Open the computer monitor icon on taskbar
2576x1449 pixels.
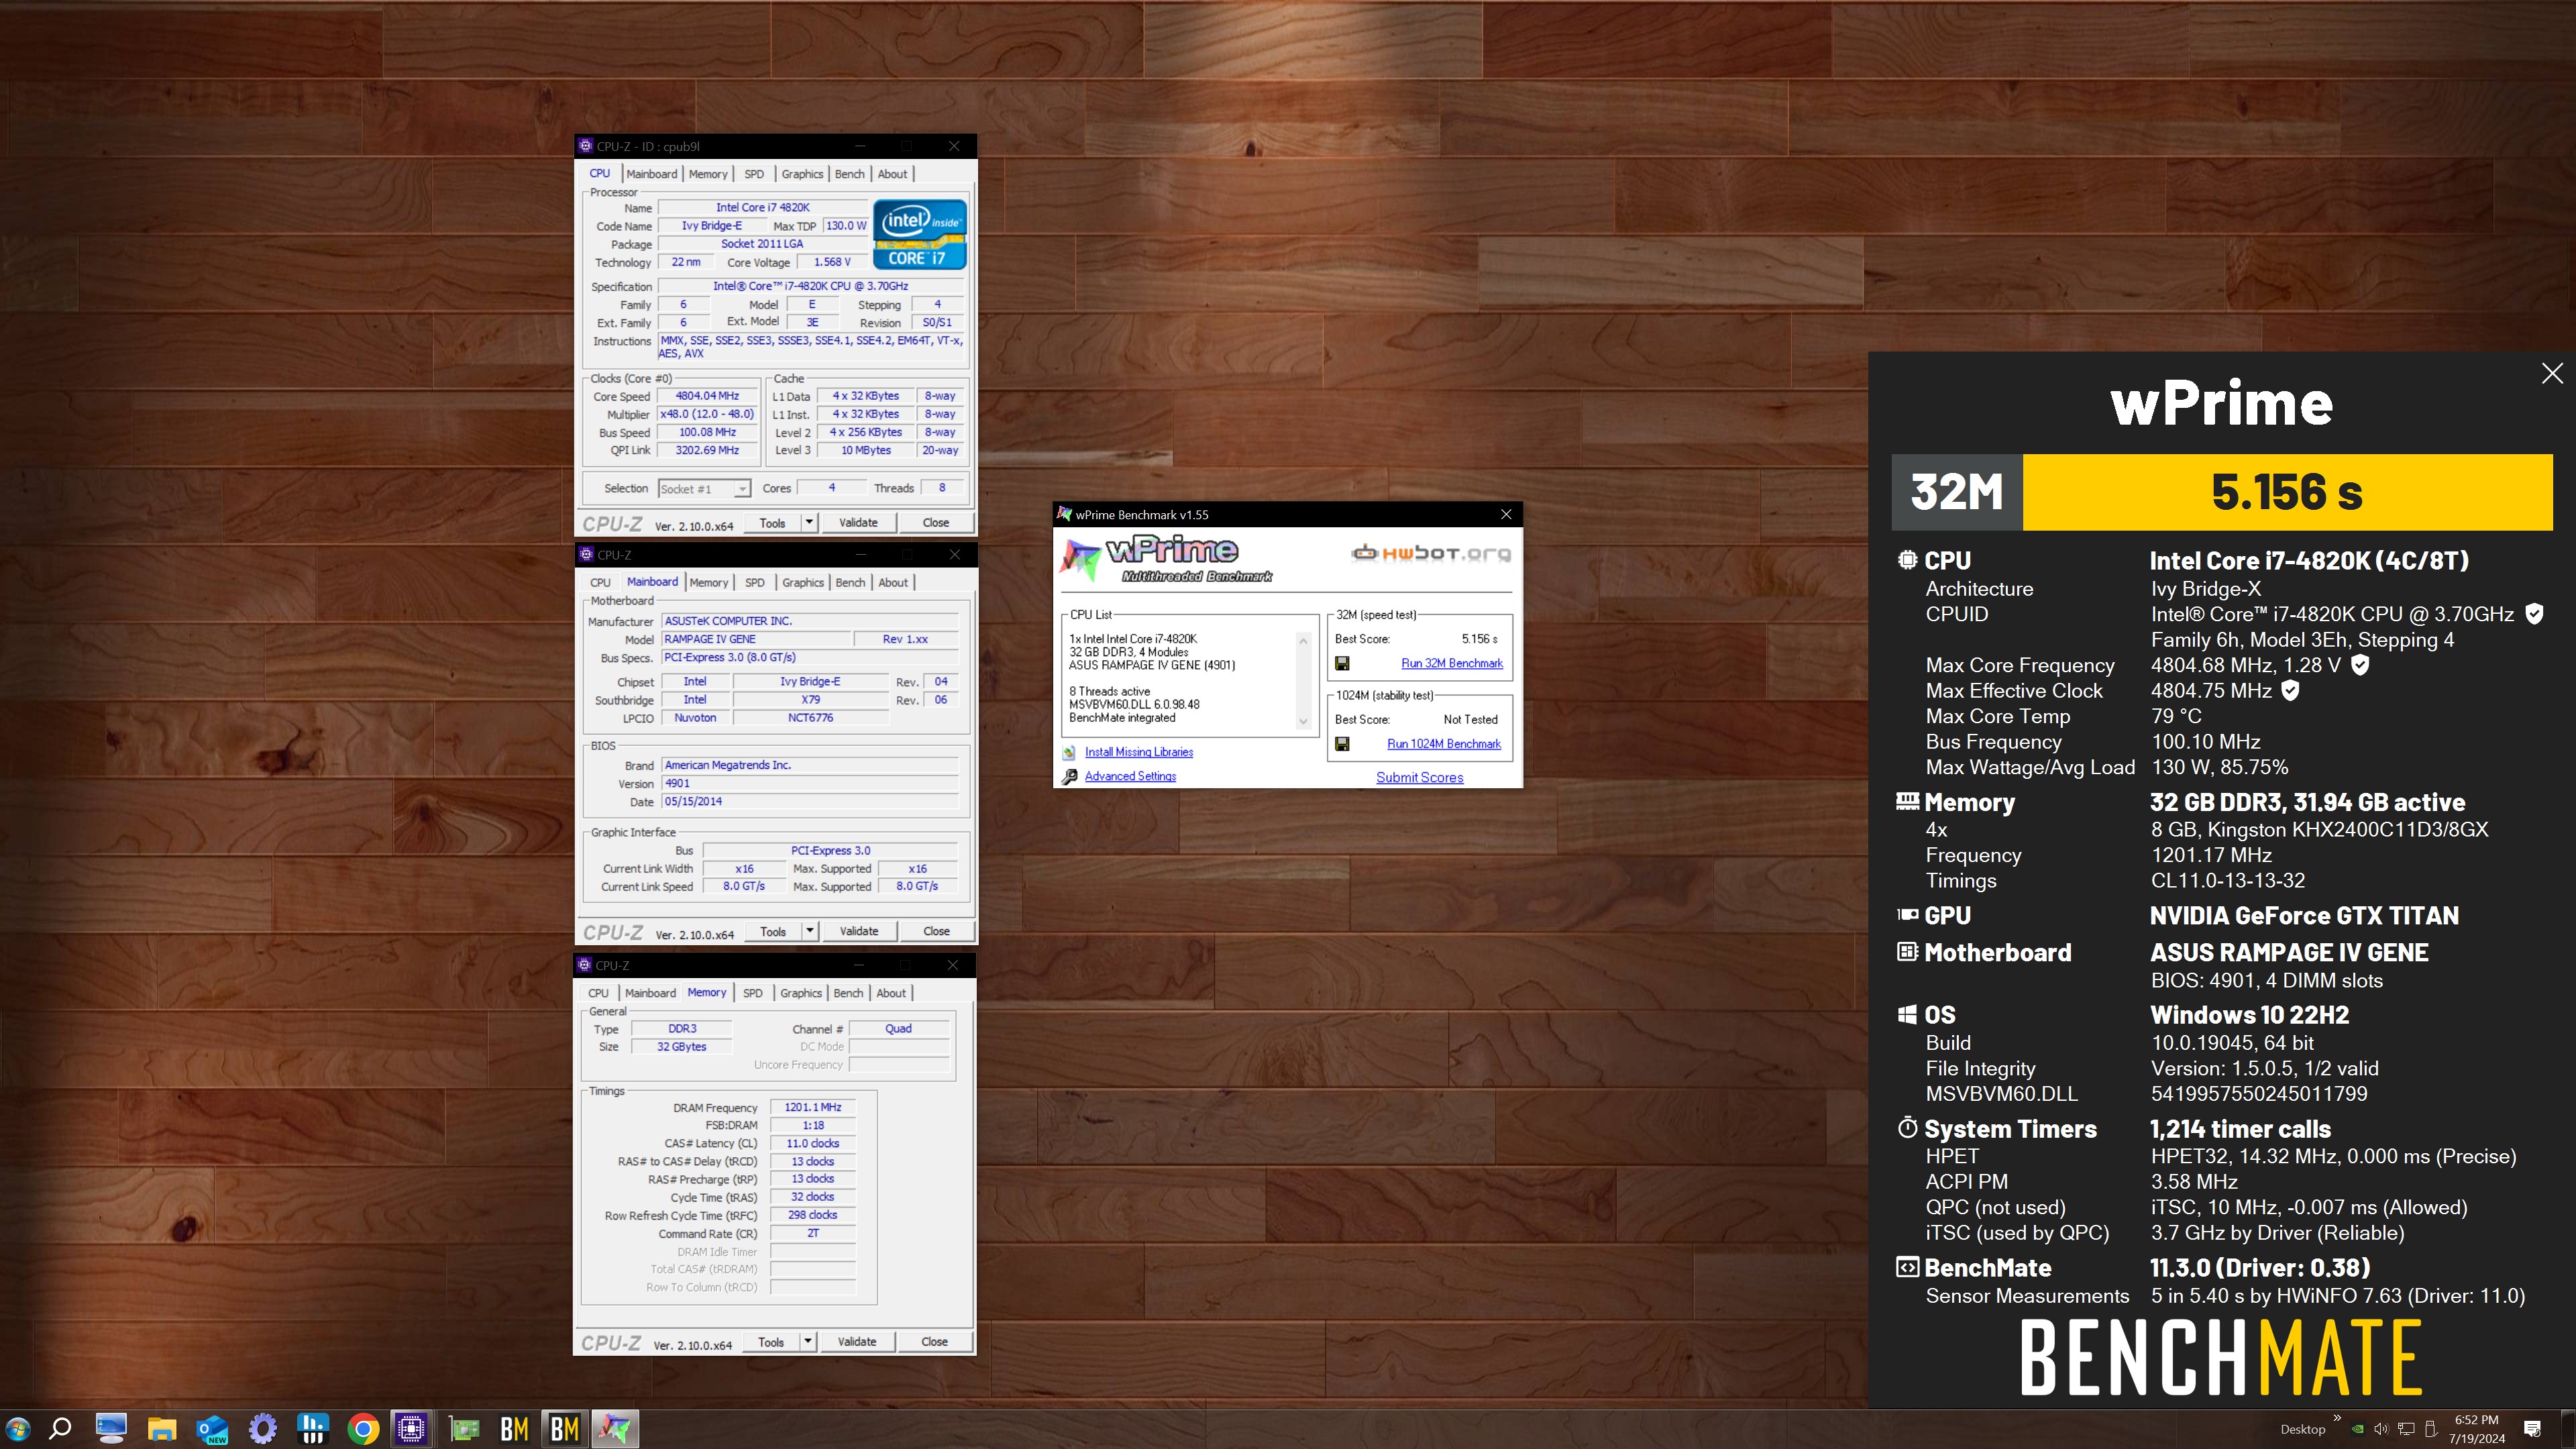point(111,1429)
